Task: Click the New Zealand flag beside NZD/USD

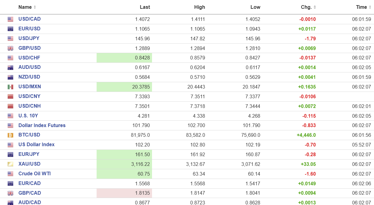Action: [x=11, y=77]
